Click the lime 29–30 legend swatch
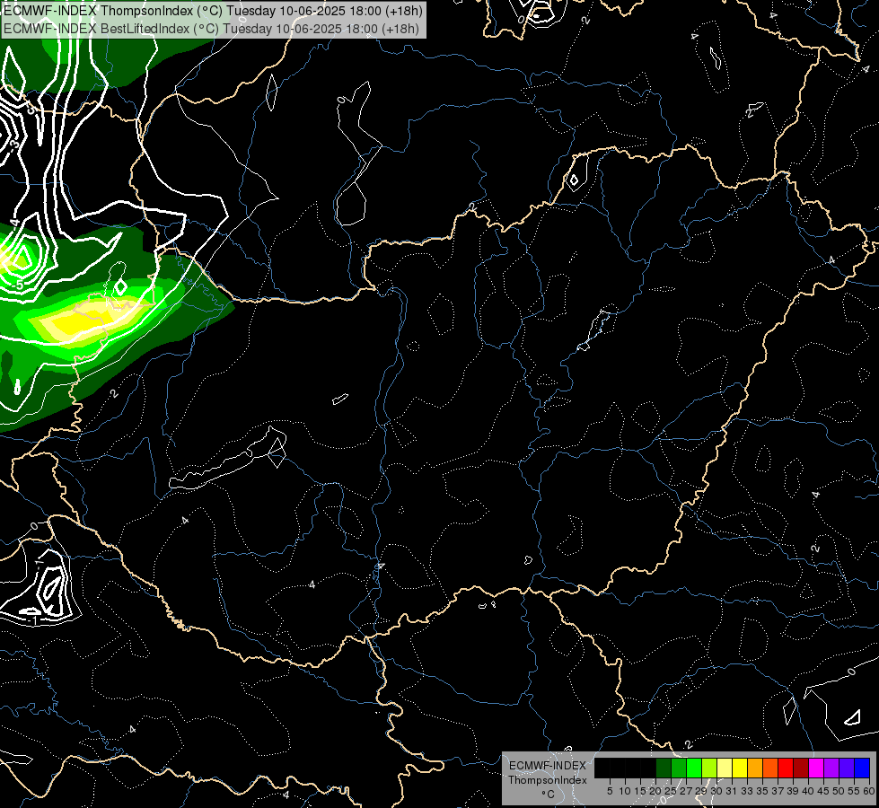879x808 pixels. click(709, 768)
